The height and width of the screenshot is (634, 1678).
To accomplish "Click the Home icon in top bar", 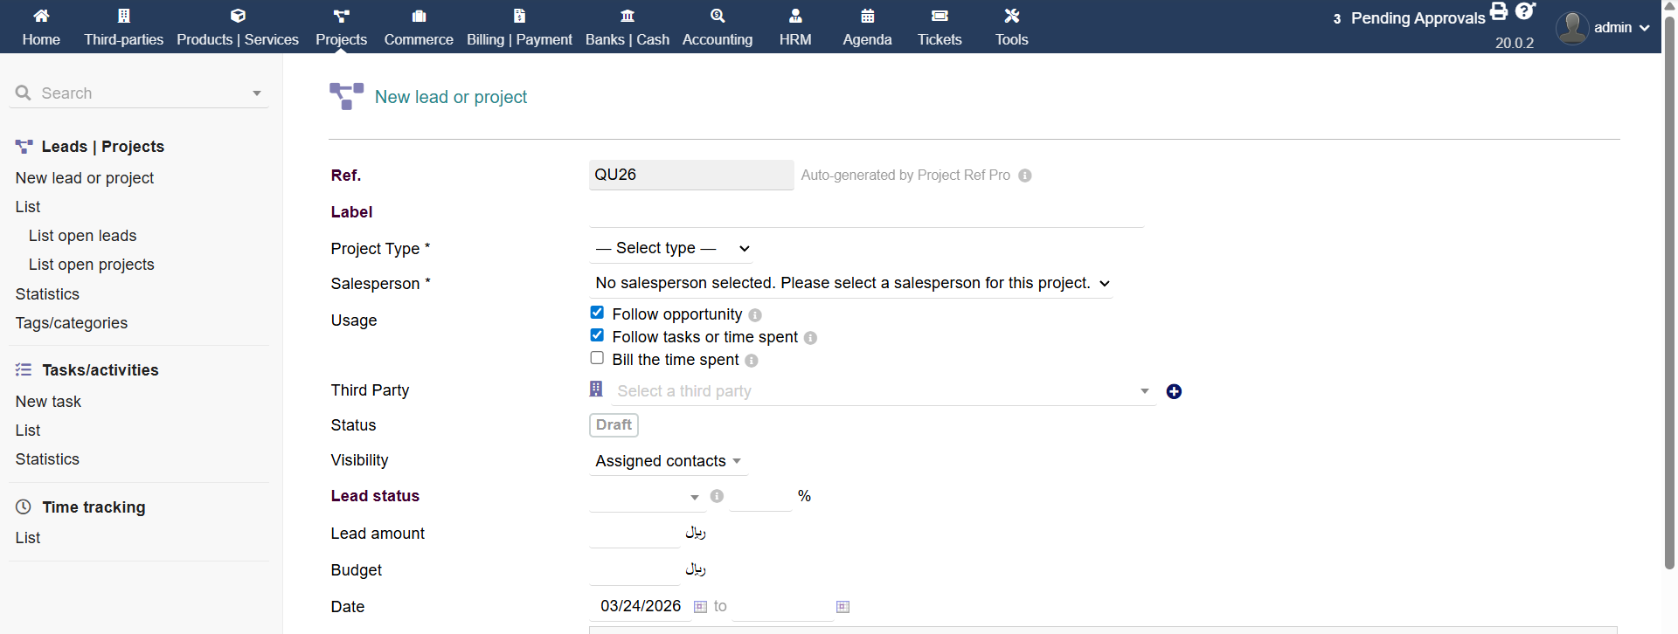I will tap(41, 16).
